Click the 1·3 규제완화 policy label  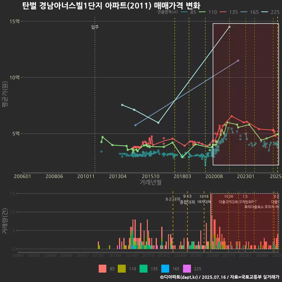[x=245, y=199]
